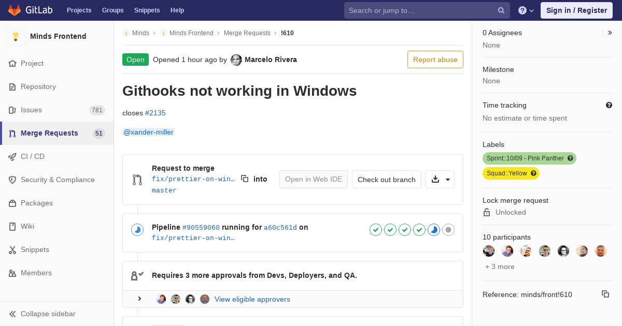622x326 pixels.
Task: Open Issues in the sidebar
Action: pos(57,110)
